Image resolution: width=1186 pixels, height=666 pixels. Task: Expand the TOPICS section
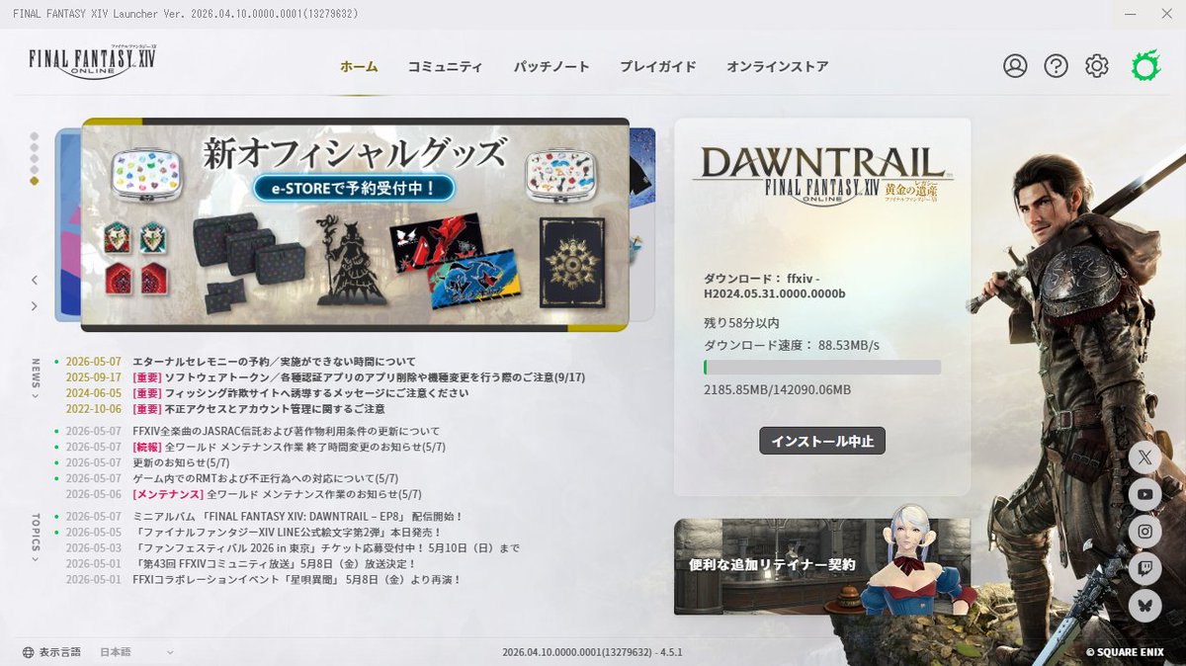[x=36, y=538]
